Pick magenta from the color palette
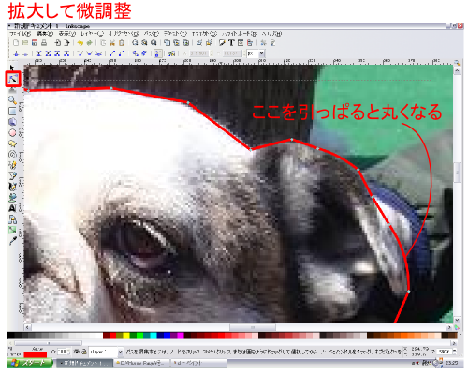 point(181,336)
